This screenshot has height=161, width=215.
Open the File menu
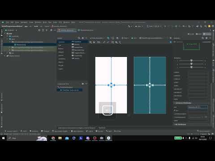tap(7, 22)
